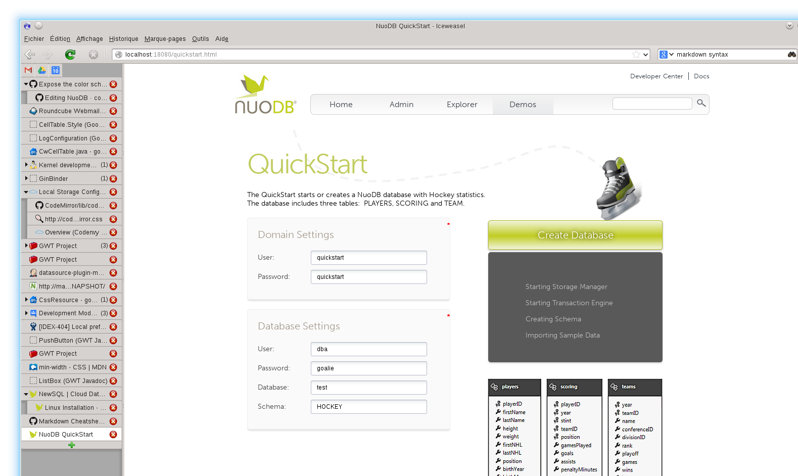Screen dimensions: 798x476
Task: Close the 'Expose the color sch...' tab
Action: click(113, 84)
